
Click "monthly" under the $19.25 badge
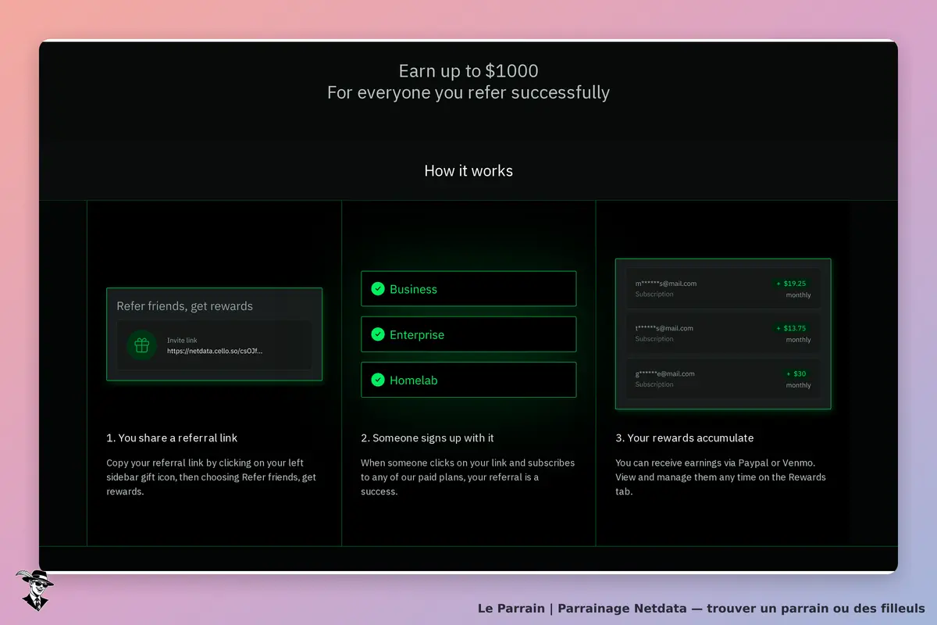pos(798,295)
